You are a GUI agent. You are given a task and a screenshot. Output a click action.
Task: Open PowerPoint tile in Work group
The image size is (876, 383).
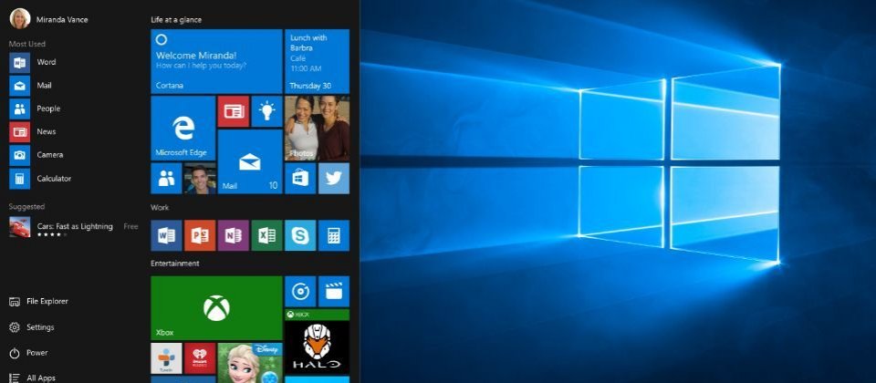[200, 235]
